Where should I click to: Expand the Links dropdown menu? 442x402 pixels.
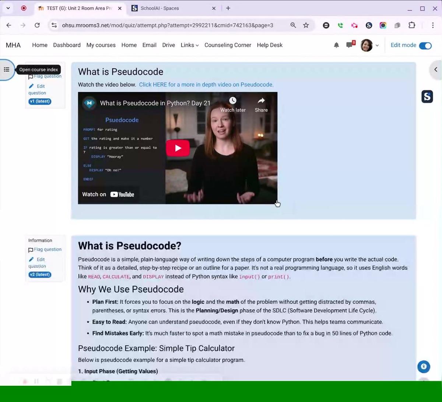pyautogui.click(x=189, y=45)
